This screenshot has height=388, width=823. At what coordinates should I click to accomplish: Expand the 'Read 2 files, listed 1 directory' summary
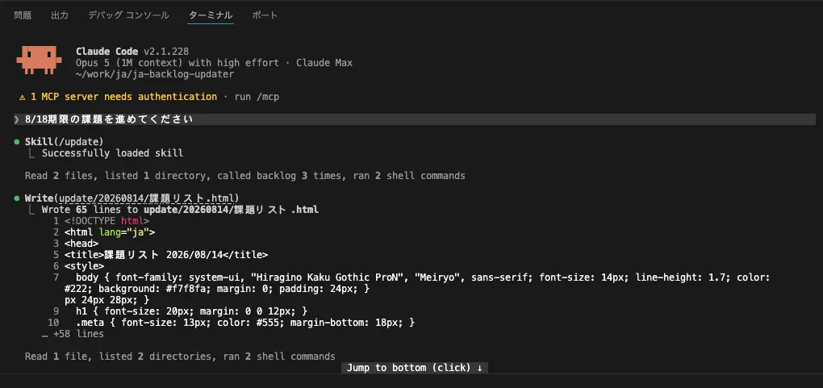point(245,176)
